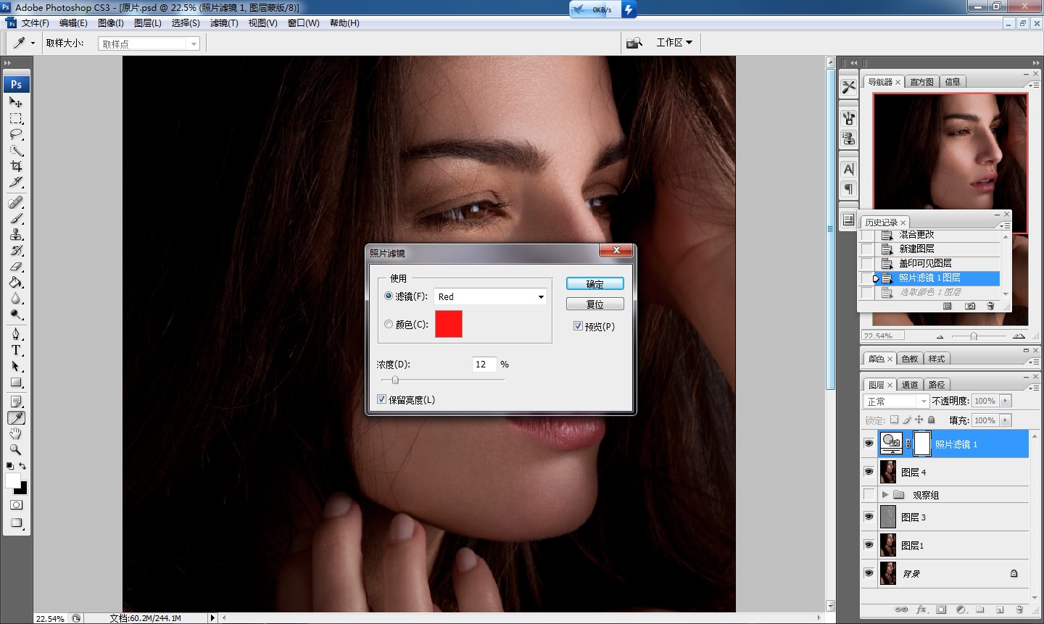Click the 确定 button
The image size is (1044, 624).
pyautogui.click(x=594, y=284)
